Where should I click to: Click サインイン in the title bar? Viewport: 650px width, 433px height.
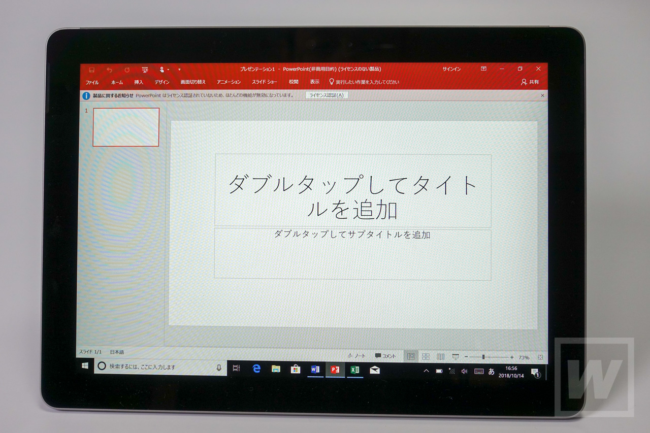point(451,69)
